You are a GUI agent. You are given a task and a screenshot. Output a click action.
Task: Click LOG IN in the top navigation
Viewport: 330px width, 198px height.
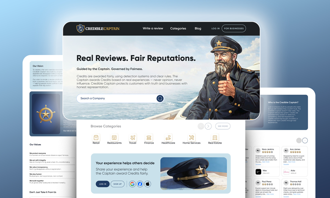click(216, 28)
